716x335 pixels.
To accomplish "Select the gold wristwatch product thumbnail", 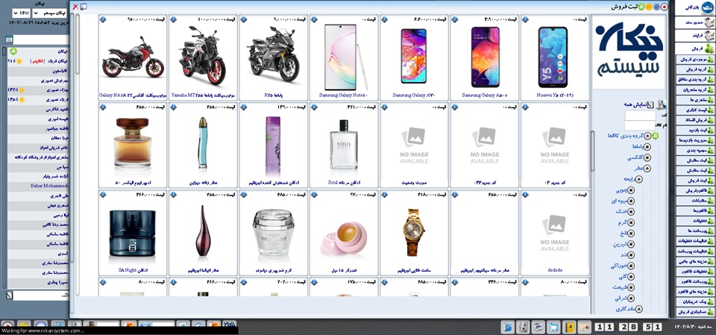I will tap(412, 232).
